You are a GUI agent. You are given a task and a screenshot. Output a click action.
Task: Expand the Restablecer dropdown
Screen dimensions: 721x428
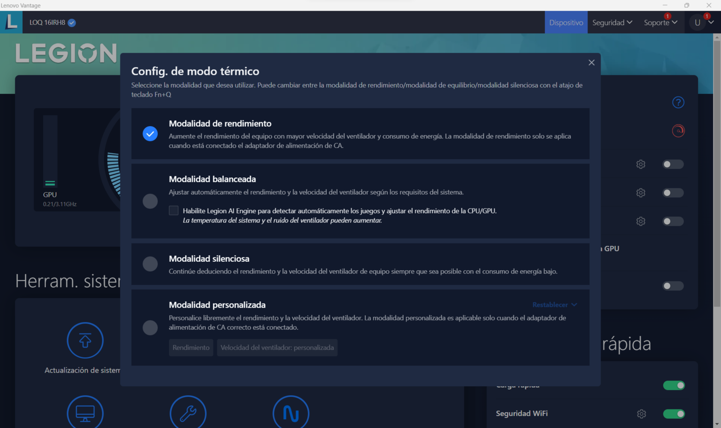554,305
